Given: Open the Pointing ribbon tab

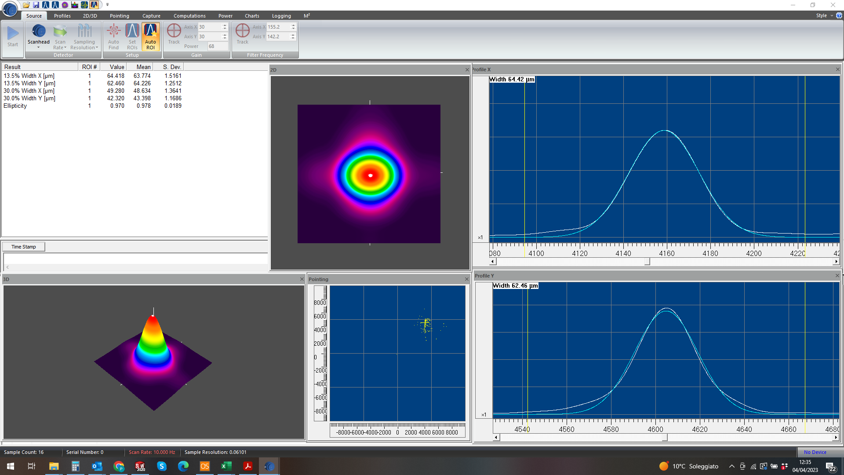Looking at the screenshot, I should point(119,16).
